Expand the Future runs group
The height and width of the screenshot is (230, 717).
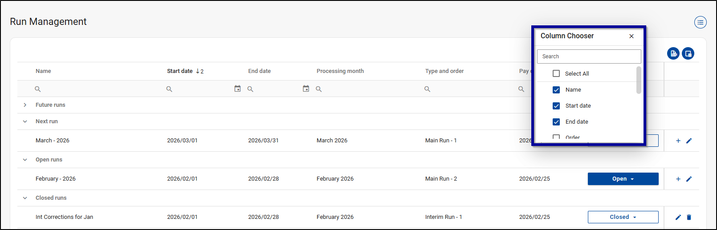click(25, 105)
